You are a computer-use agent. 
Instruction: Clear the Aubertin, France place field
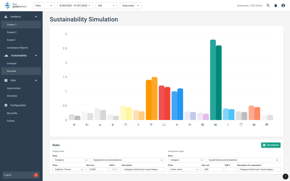tap(82, 170)
